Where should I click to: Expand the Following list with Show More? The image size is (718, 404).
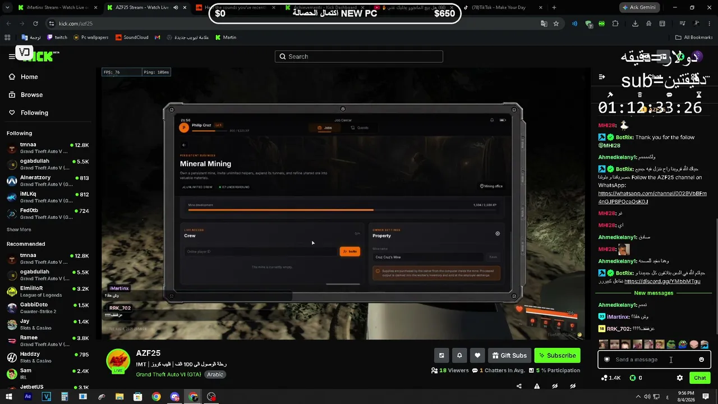[19, 229]
